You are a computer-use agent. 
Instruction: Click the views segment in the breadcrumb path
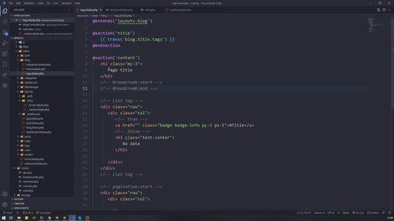point(95,15)
